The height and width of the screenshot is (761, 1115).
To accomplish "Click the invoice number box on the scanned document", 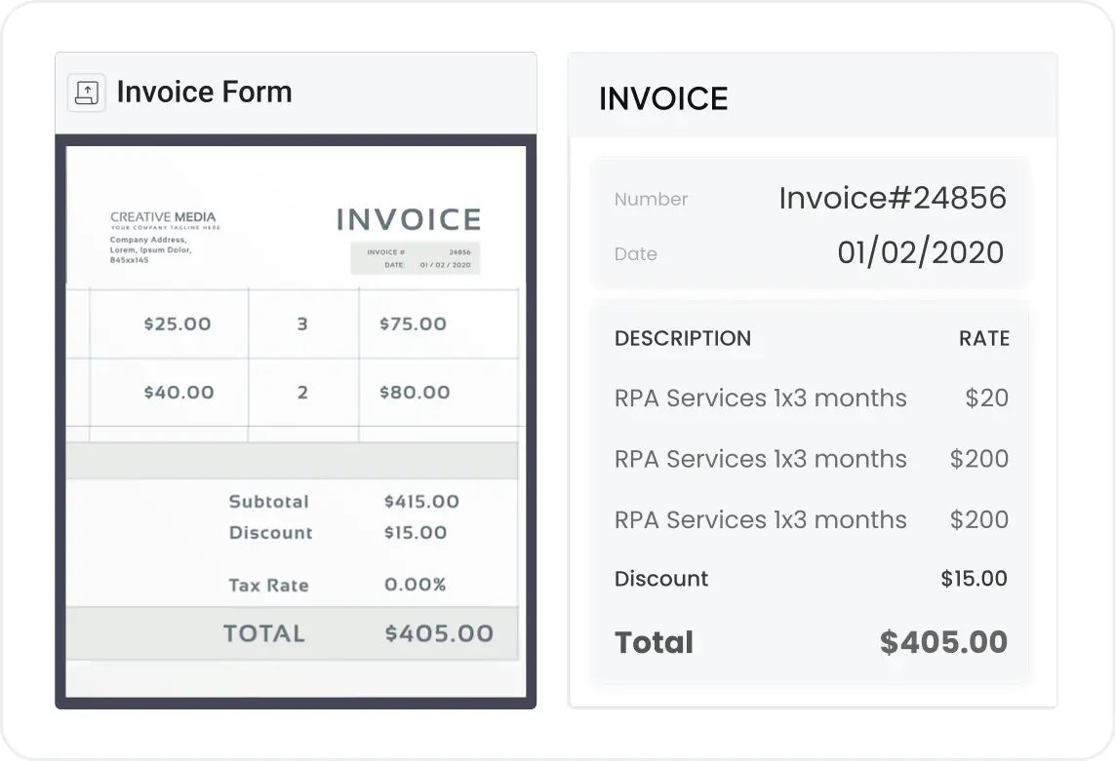I will pyautogui.click(x=416, y=258).
